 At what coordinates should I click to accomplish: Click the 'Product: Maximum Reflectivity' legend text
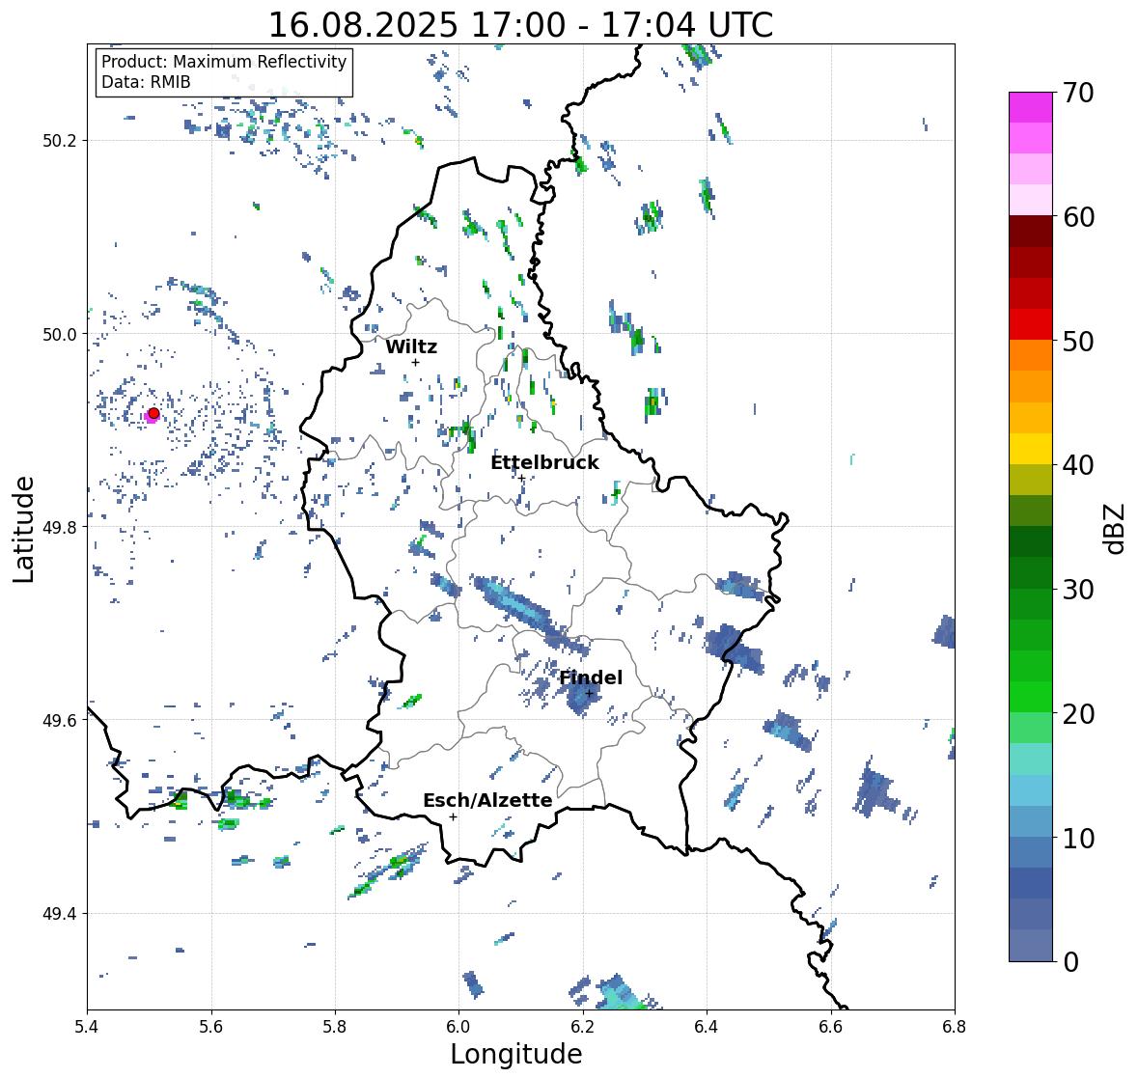(224, 62)
